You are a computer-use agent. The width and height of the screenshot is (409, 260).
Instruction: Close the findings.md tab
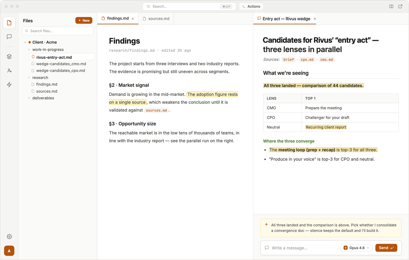(133, 19)
